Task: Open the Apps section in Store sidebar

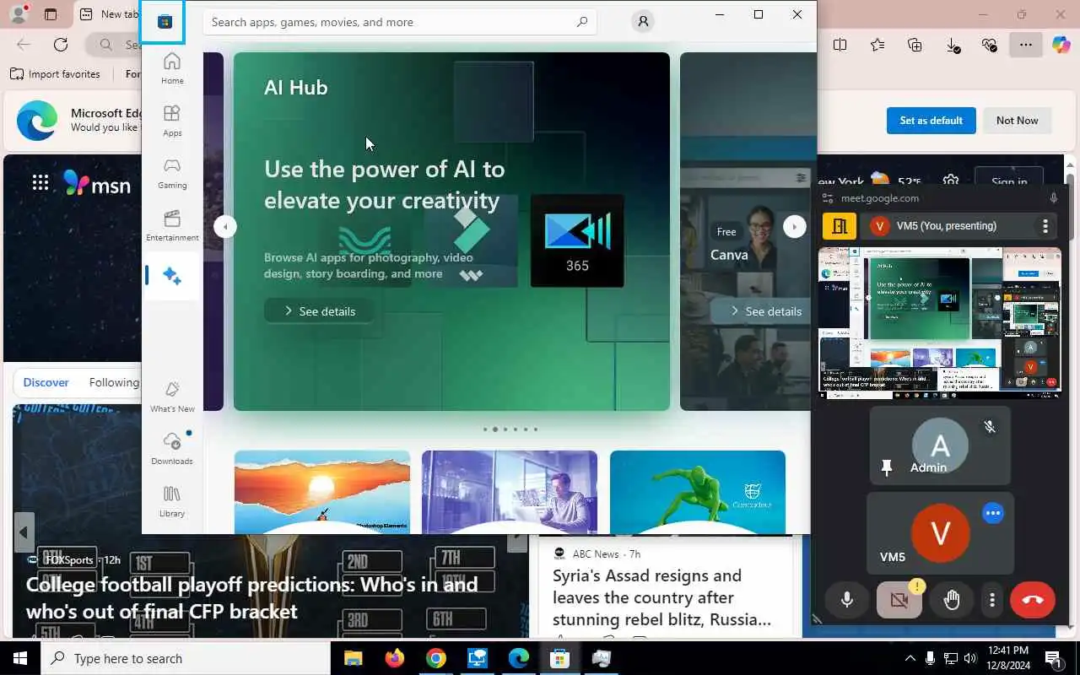Action: tap(172, 121)
